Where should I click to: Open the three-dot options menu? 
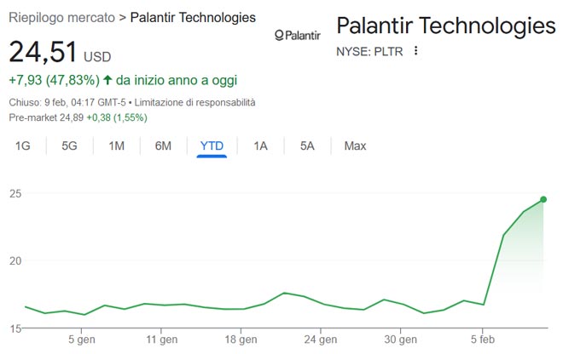[x=416, y=51]
